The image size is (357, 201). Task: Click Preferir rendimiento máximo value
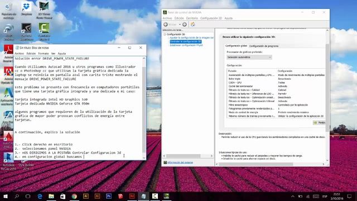point(293,112)
